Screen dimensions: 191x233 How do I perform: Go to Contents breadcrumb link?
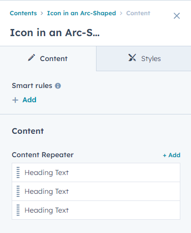23,13
